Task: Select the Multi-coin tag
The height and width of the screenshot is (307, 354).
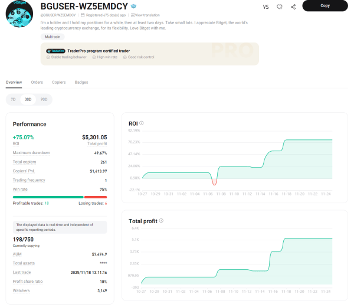Action: (54, 37)
